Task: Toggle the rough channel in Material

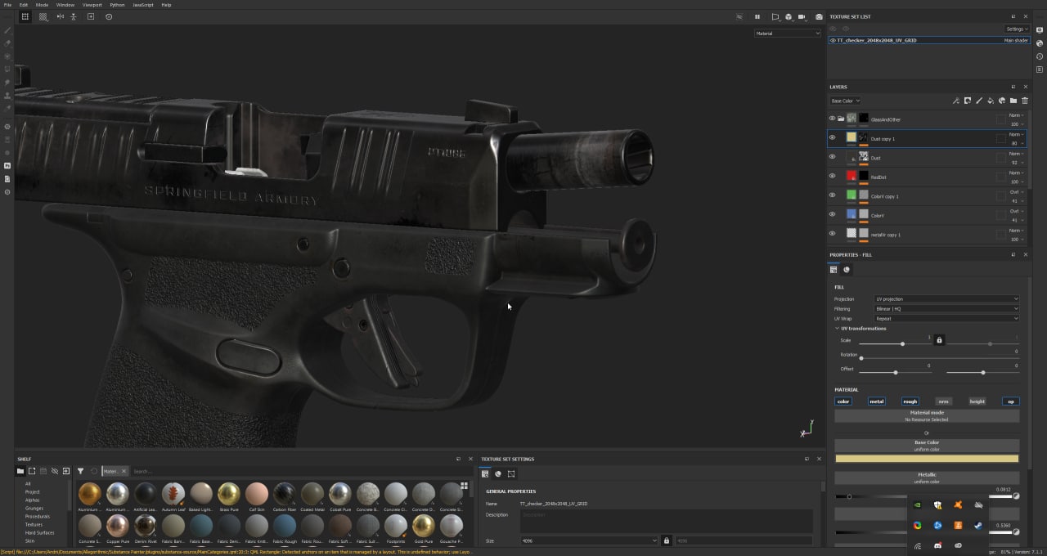Action: click(x=910, y=401)
